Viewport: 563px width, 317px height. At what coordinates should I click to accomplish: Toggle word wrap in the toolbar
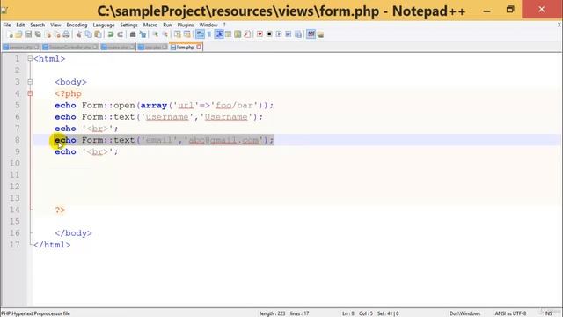pyautogui.click(x=200, y=34)
